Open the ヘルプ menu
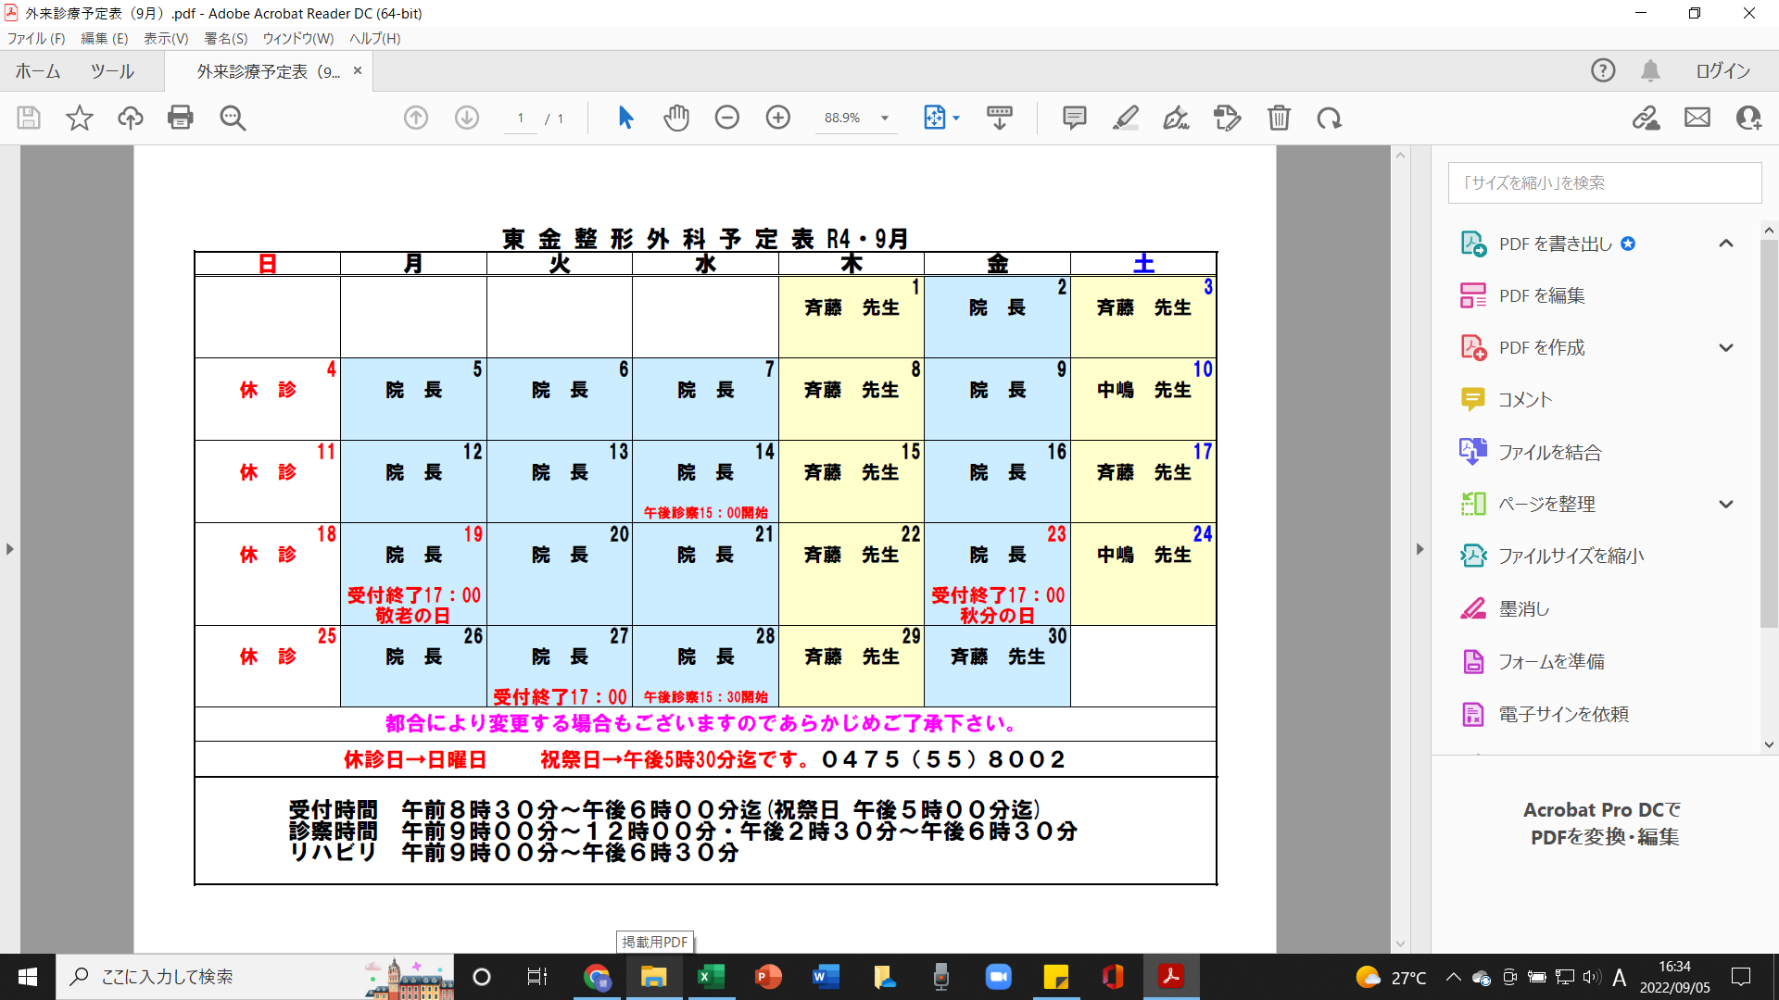 click(x=374, y=38)
